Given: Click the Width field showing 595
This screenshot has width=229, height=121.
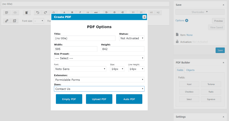Looking at the screenshot, I should [x=76, y=49].
